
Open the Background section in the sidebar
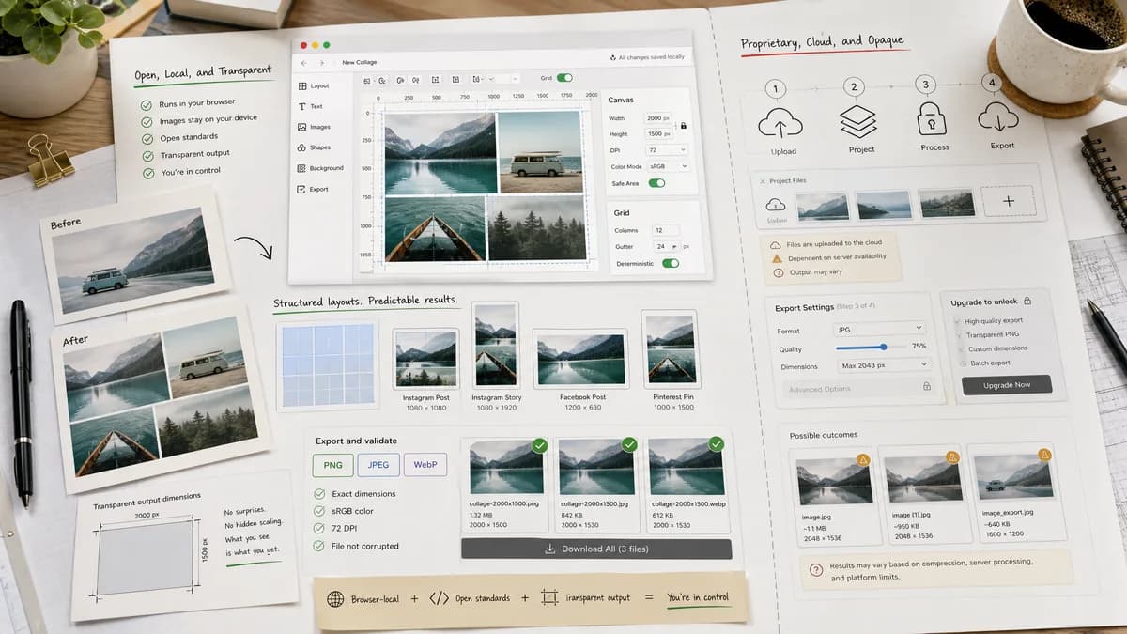(x=319, y=168)
